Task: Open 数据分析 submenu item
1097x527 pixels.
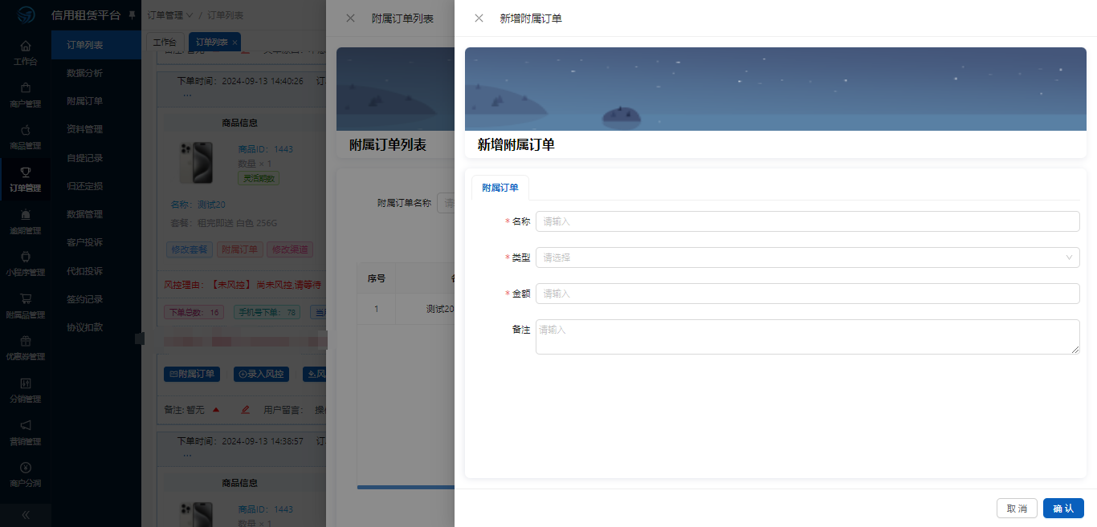Action: pyautogui.click(x=96, y=73)
